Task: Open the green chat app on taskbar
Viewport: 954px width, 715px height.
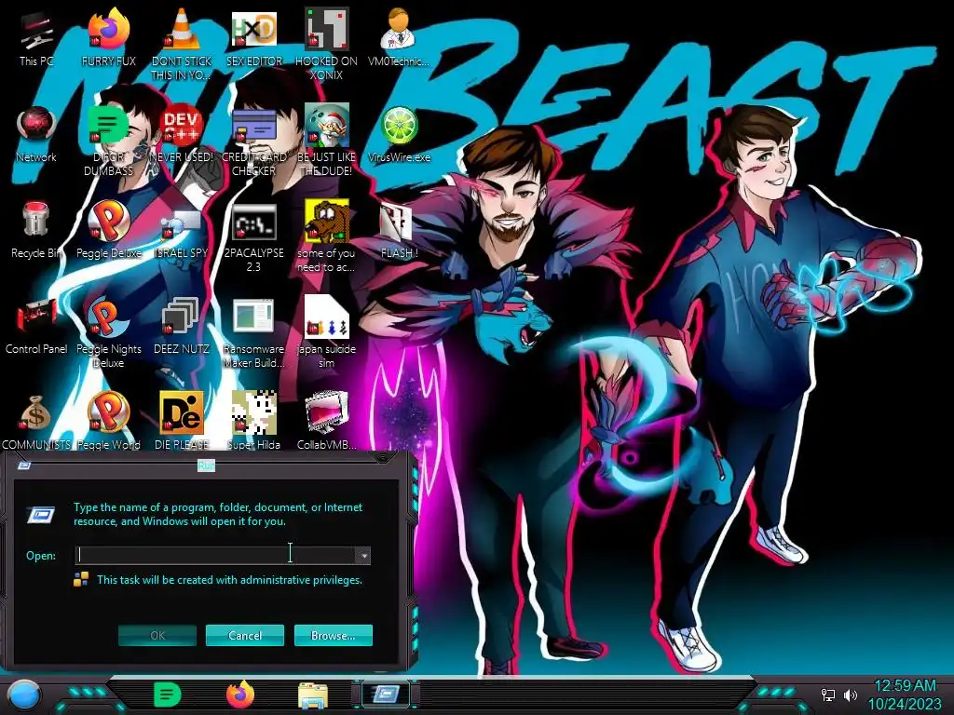Action: click(x=168, y=695)
